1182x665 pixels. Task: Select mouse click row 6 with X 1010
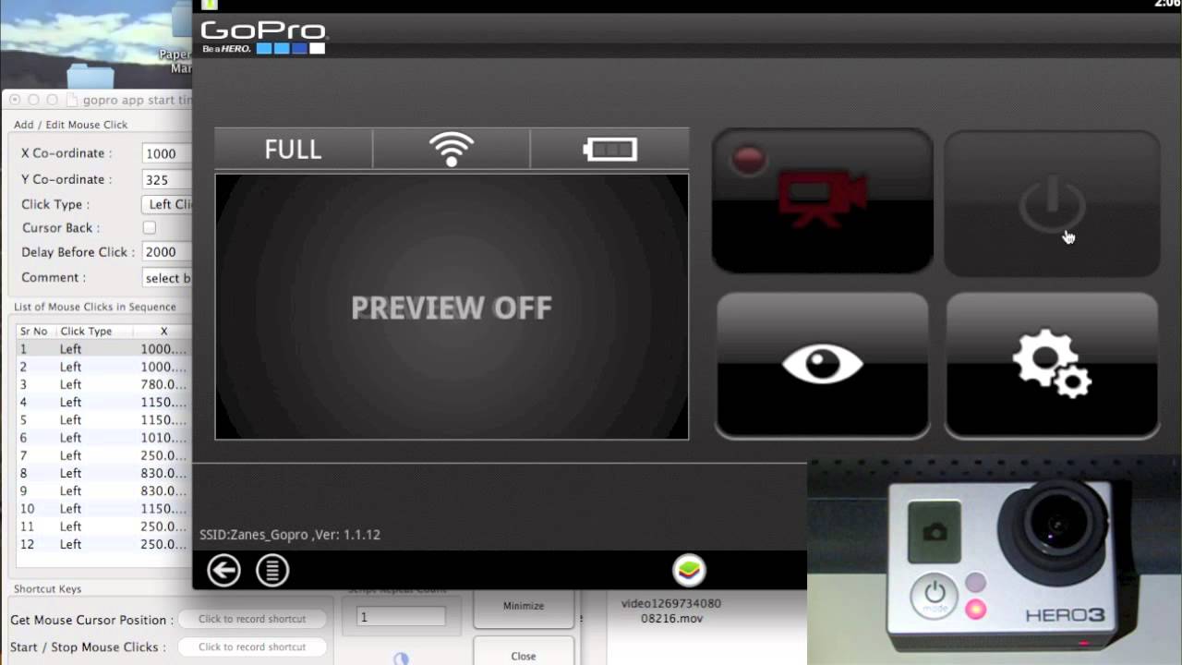coord(103,438)
